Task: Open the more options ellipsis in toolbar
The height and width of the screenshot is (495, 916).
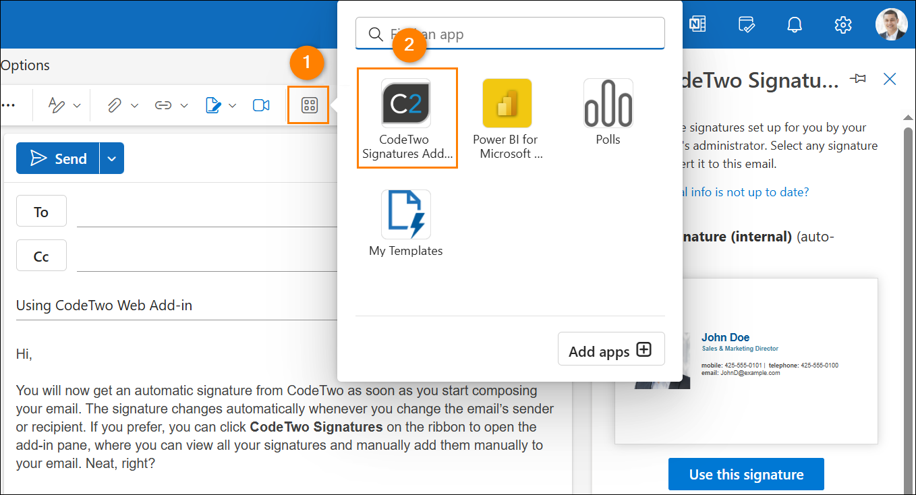Action: click(9, 105)
